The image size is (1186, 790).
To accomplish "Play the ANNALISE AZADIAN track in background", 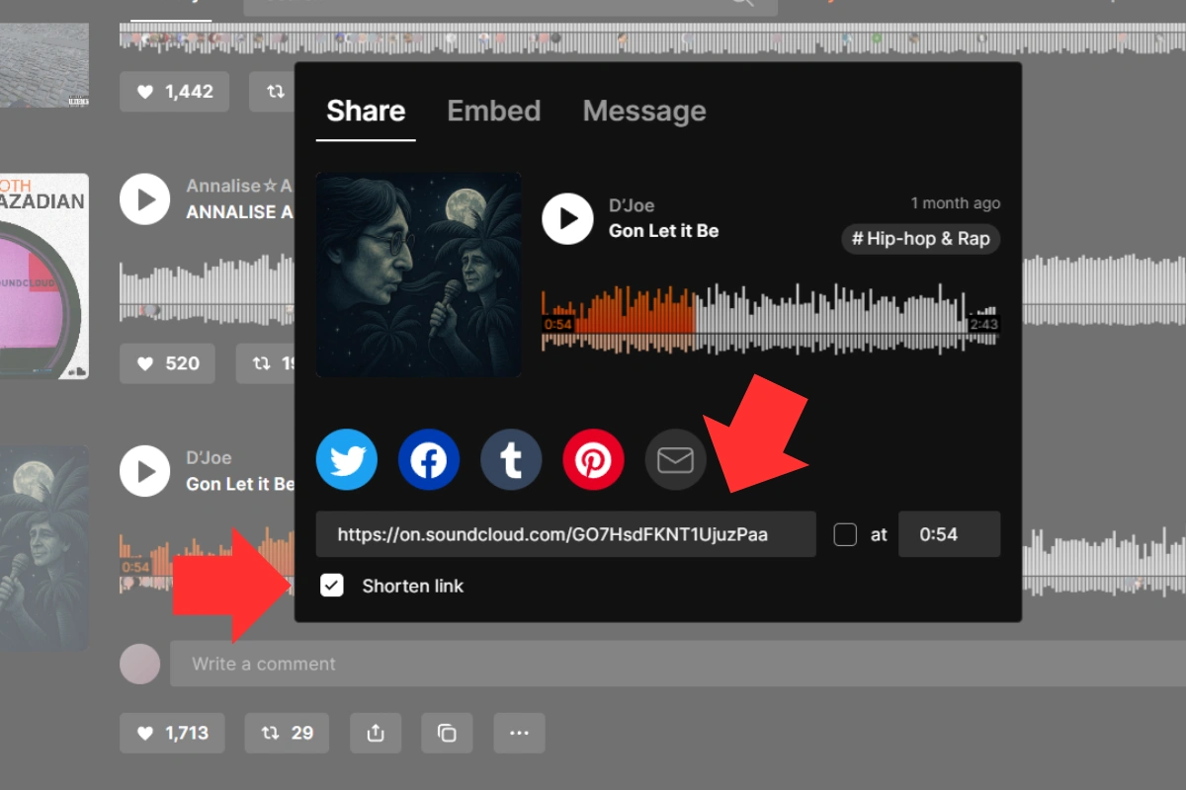I will tap(145, 199).
